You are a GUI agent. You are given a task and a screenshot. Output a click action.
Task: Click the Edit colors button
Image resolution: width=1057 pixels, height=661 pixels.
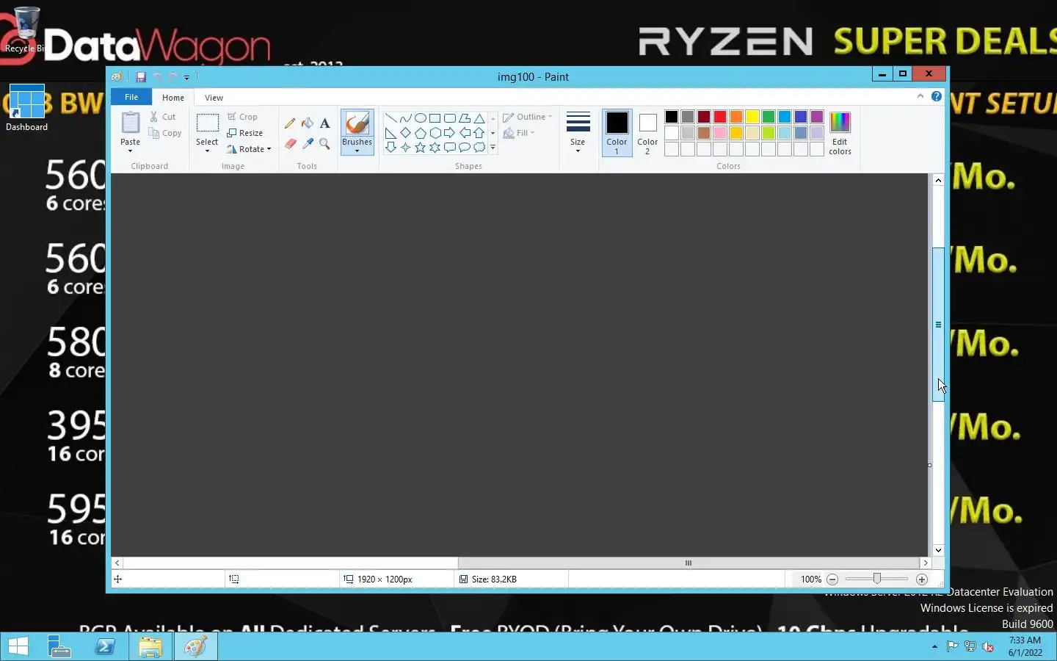pyautogui.click(x=840, y=133)
